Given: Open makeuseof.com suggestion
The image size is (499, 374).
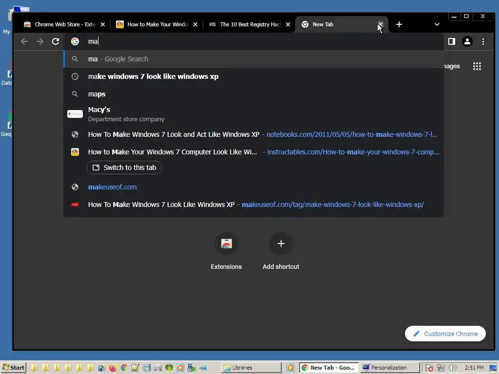Looking at the screenshot, I should coord(253,187).
